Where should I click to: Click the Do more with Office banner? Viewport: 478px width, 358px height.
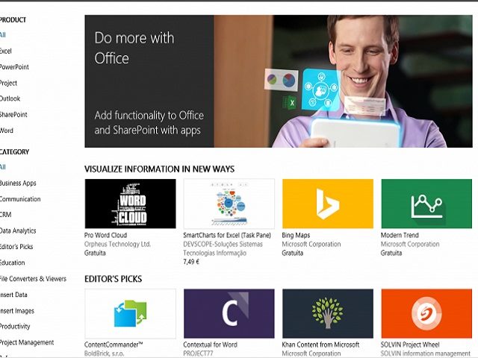[279, 81]
